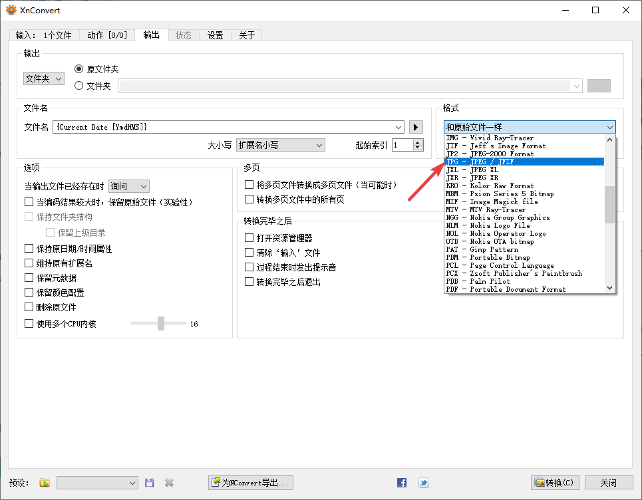Image resolution: width=642 pixels, height=500 pixels.
Task: Open the 询问 dropdown under 选项
Action: point(128,186)
